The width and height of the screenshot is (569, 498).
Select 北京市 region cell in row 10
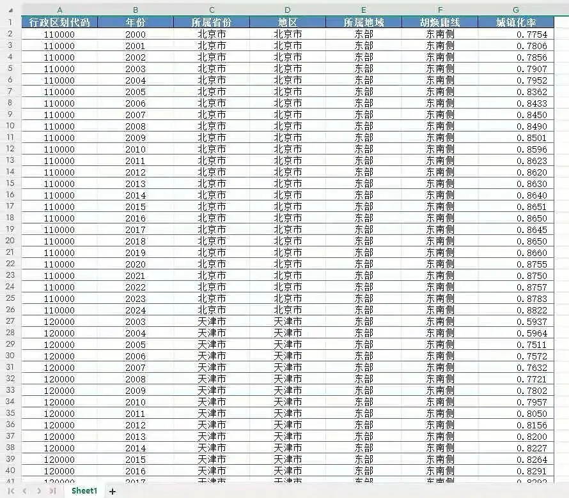[x=288, y=126]
